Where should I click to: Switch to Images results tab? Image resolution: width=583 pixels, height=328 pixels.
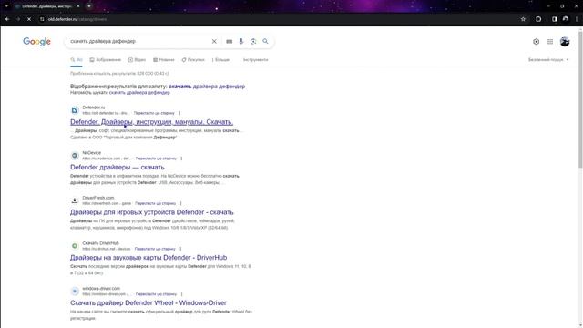tap(106, 60)
